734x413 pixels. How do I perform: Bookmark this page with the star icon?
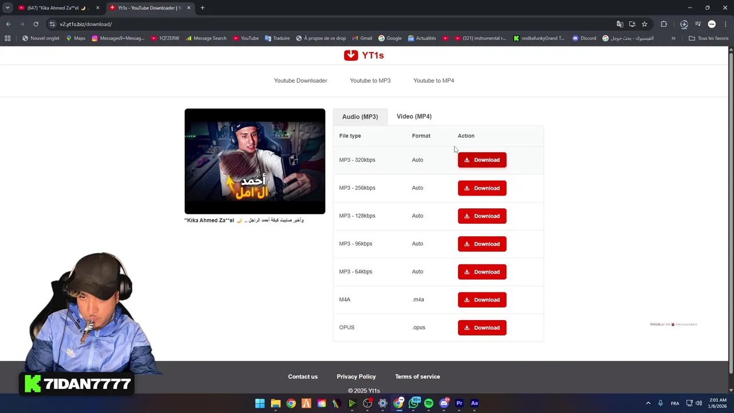point(645,24)
